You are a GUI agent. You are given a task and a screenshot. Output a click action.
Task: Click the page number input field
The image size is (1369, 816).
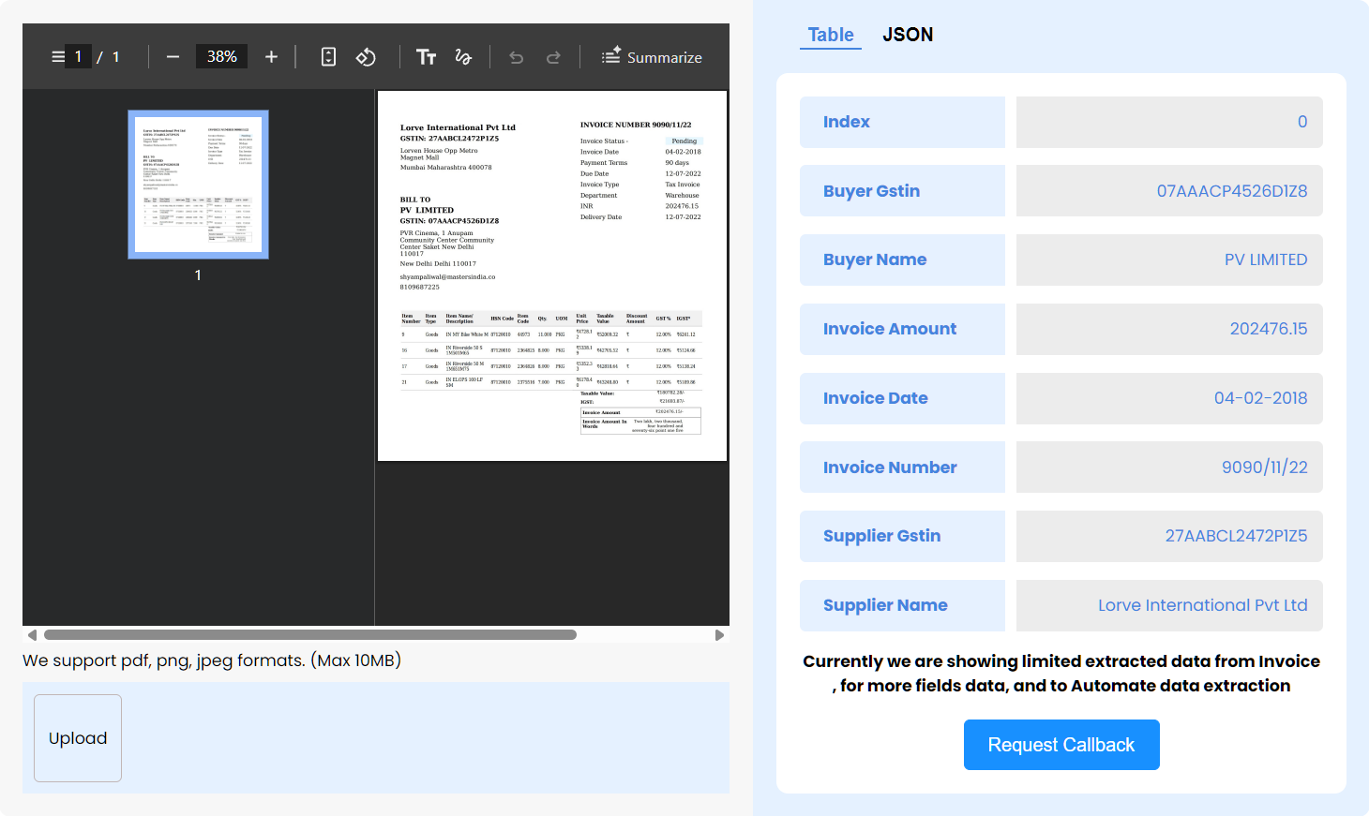78,57
